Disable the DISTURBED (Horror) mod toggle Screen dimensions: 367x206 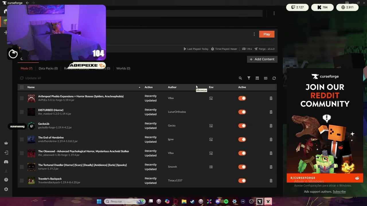pyautogui.click(x=242, y=112)
